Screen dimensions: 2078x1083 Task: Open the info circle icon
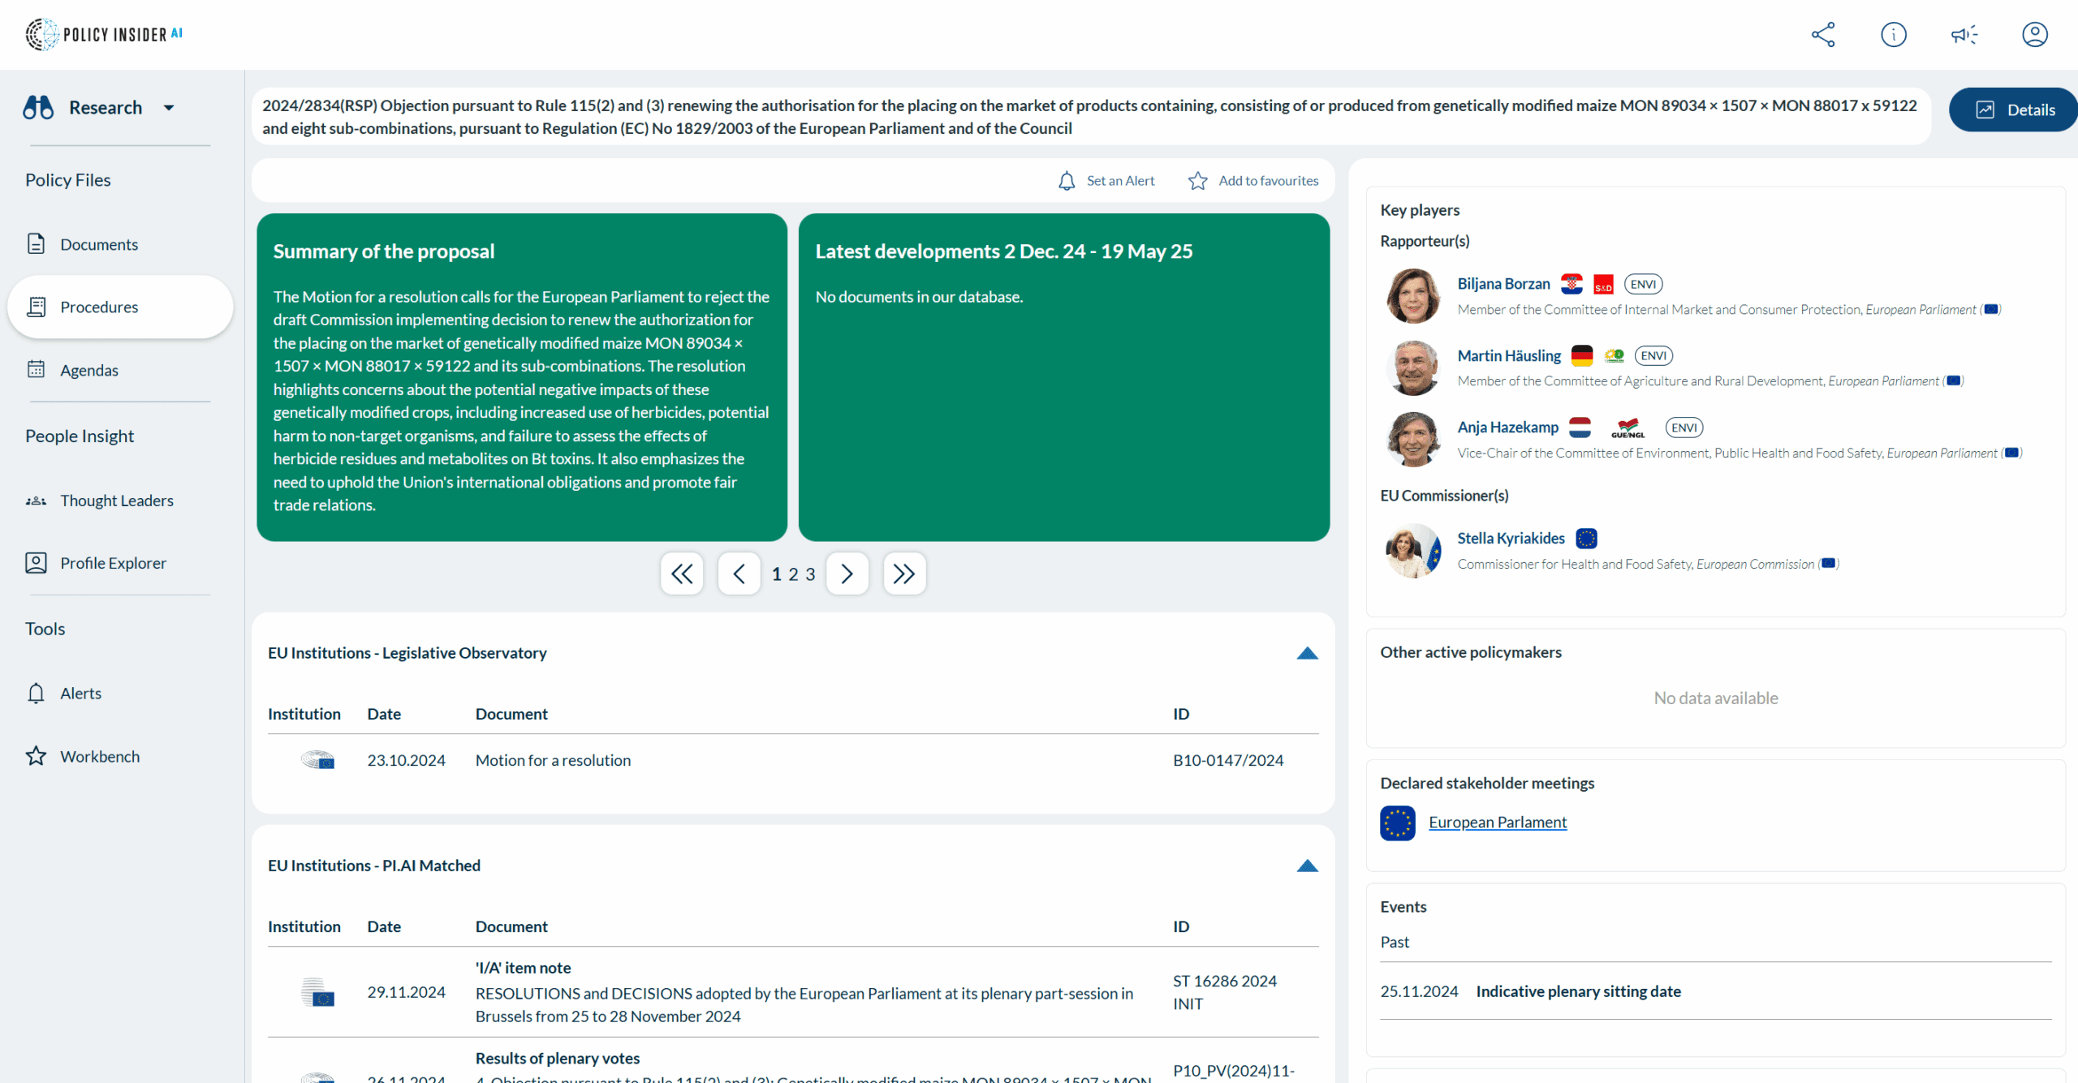(1893, 35)
